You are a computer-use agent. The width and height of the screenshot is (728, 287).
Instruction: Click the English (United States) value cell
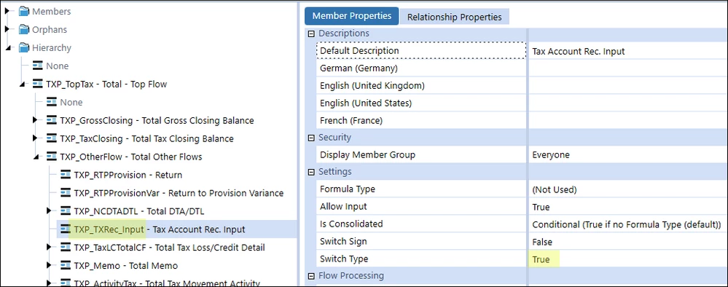click(x=628, y=103)
